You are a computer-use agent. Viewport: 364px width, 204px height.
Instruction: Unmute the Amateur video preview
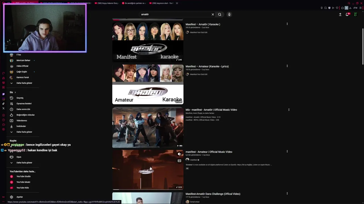(179, 154)
